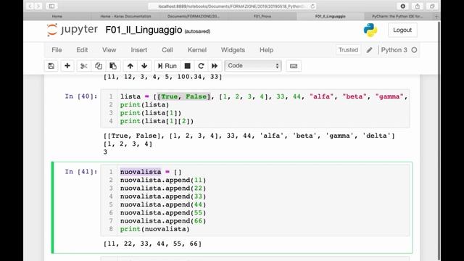464x261 pixels.
Task: Switch to Documents/FORMAZIONE tab
Action: click(194, 16)
